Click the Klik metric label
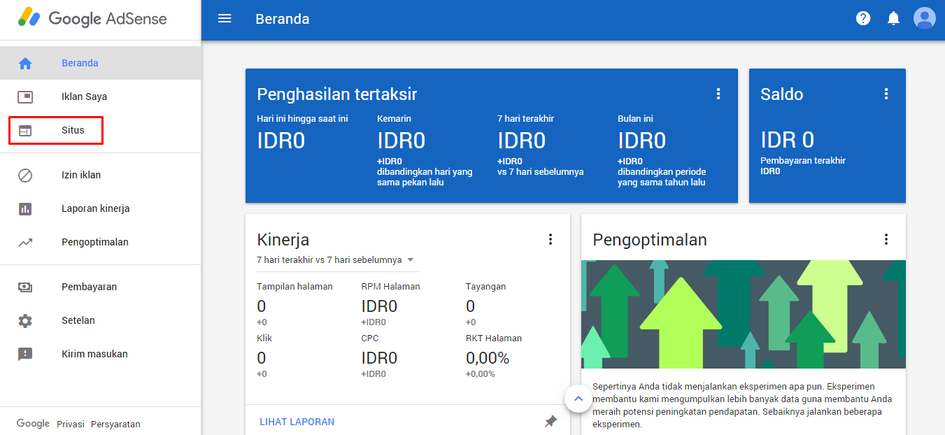Viewport: 945px width, 435px height. tap(264, 338)
